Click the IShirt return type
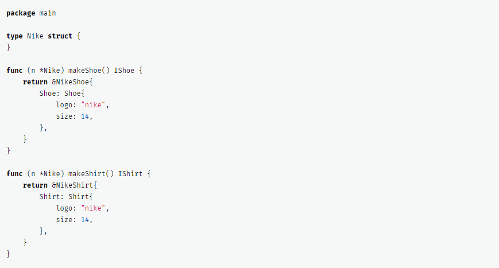Image resolution: width=499 pixels, height=268 pixels. pos(128,174)
